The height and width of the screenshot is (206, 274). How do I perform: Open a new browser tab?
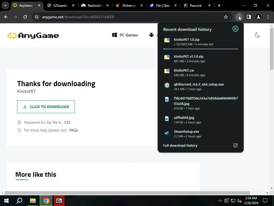[x=219, y=5]
